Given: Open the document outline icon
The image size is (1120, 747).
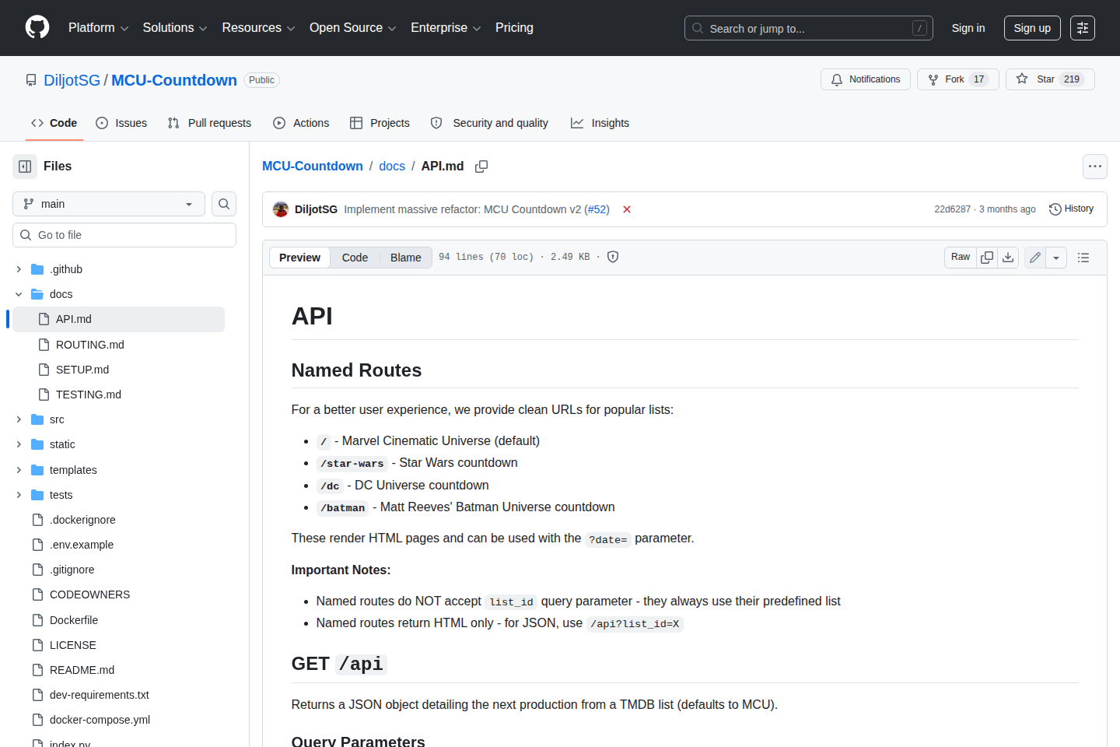Looking at the screenshot, I should [1083, 258].
